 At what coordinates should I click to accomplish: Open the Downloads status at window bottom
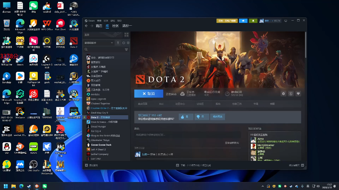coord(194,165)
